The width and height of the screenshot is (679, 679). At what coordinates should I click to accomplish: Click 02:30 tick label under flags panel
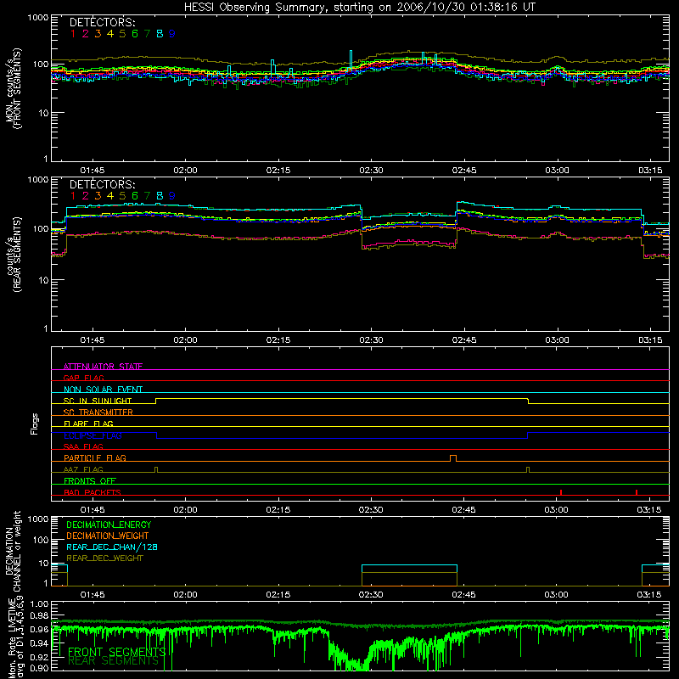point(371,510)
